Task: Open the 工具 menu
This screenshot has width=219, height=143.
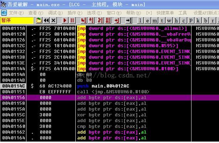Action: pos(182,13)
